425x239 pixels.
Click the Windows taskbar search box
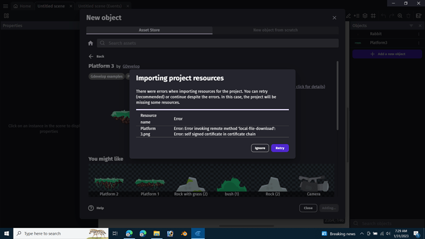pyautogui.click(x=61, y=233)
